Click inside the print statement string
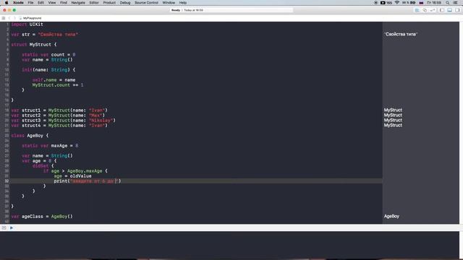This screenshot has height=260, width=463. (x=94, y=181)
